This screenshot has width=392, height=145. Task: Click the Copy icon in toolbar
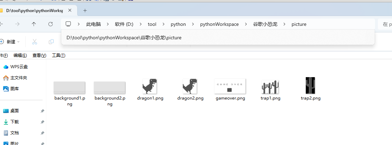point(51,42)
